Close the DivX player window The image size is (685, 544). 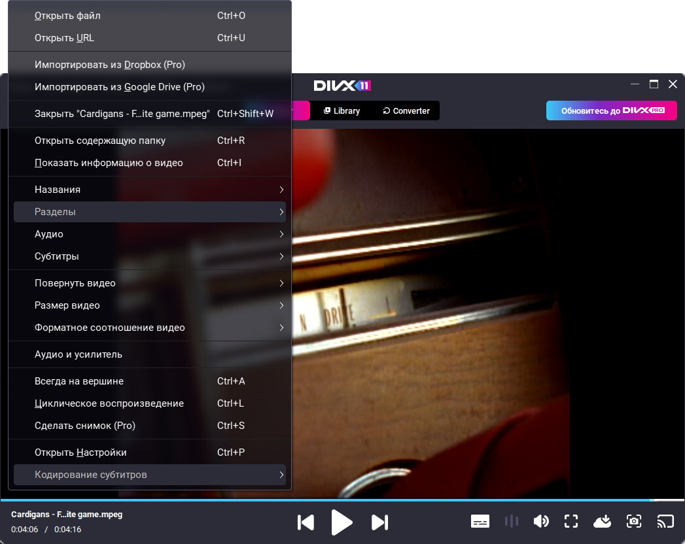tap(673, 84)
